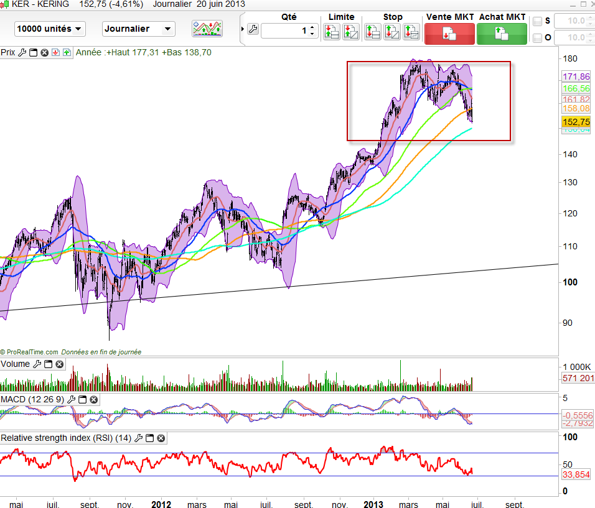Viewport: 595px width, 508px height.
Task: Expand the order toolbar arrow
Action: tap(242, 29)
